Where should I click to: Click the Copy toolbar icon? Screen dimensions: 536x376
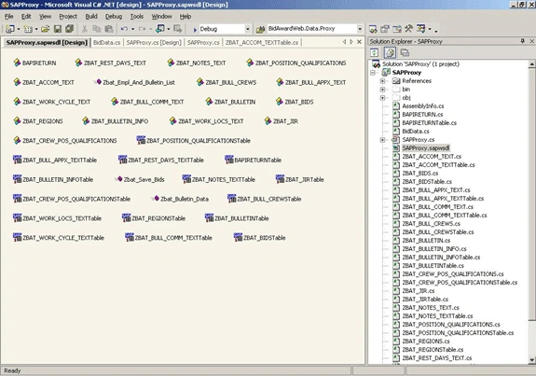click(97, 29)
